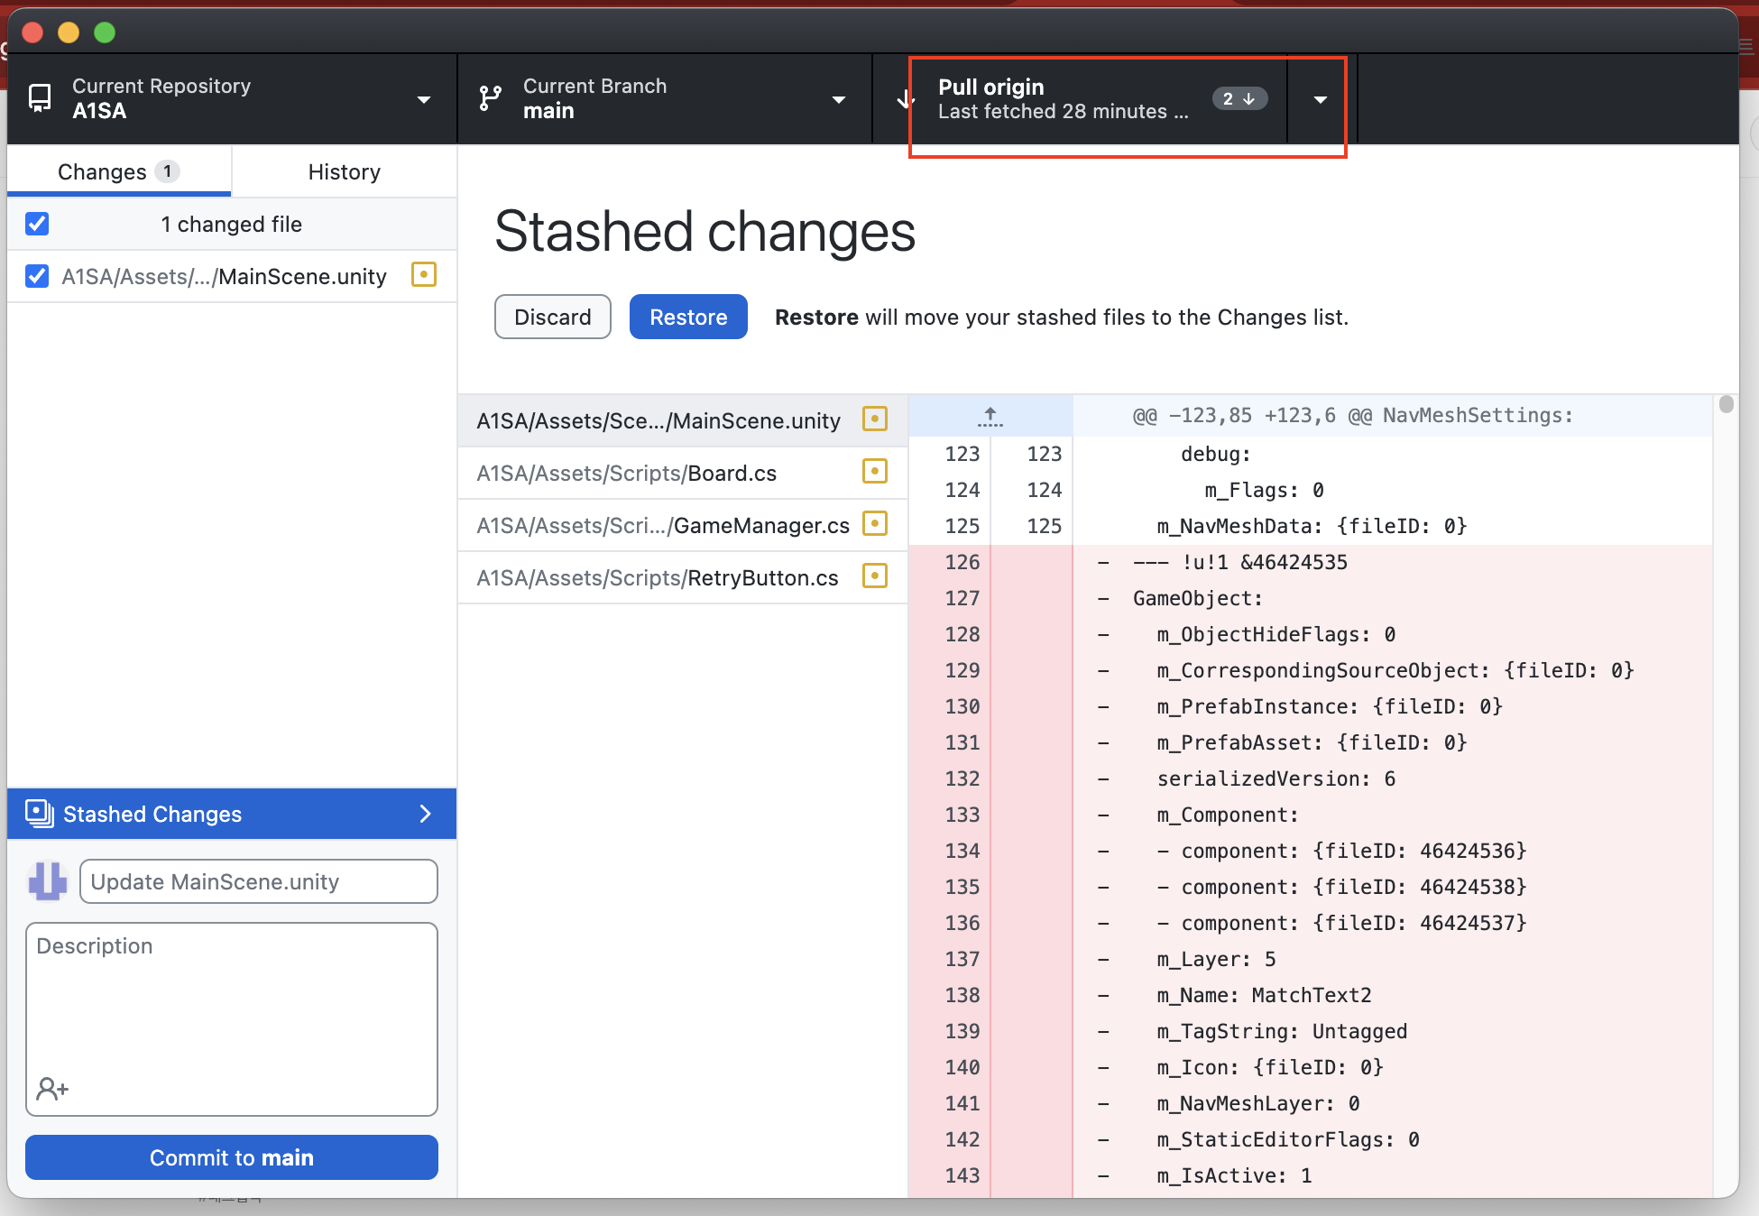Click the repository icon next to Current Repository
This screenshot has width=1759, height=1216.
pos(40,98)
